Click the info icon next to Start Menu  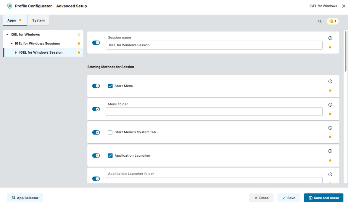330,81
